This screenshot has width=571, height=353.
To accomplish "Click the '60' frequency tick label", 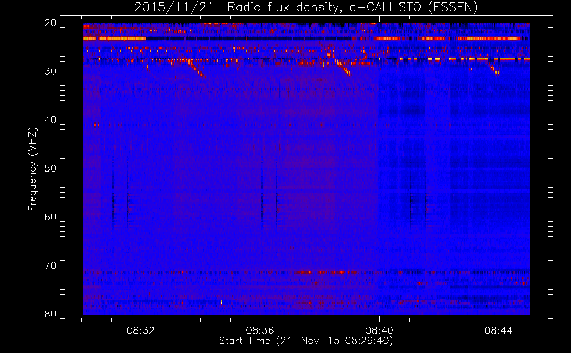I will [x=51, y=217].
